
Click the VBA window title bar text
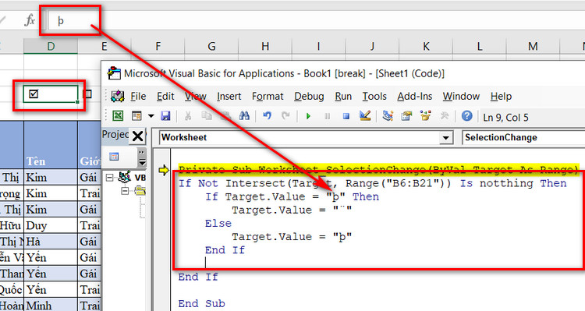(284, 73)
